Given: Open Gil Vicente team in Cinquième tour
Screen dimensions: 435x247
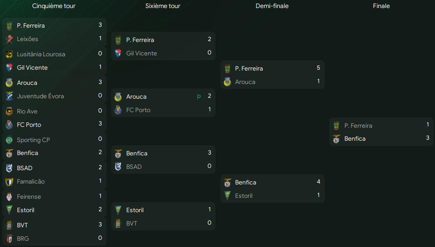Looking at the screenshot, I should (32, 67).
